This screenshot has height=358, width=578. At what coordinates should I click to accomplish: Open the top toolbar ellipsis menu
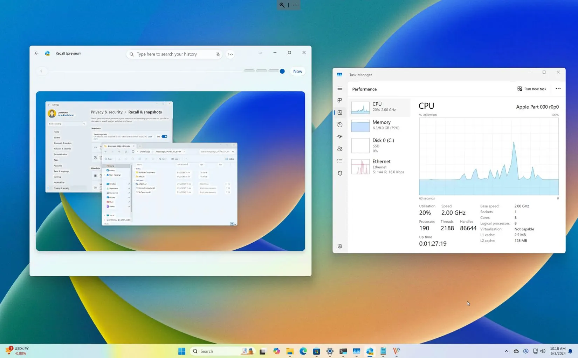295,5
